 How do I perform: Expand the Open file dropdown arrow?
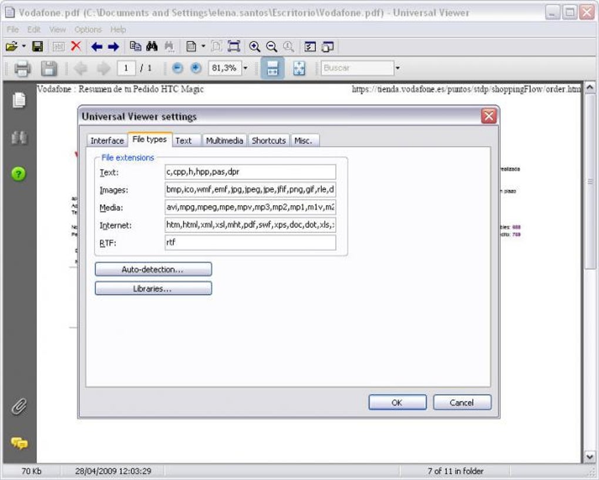click(x=23, y=46)
